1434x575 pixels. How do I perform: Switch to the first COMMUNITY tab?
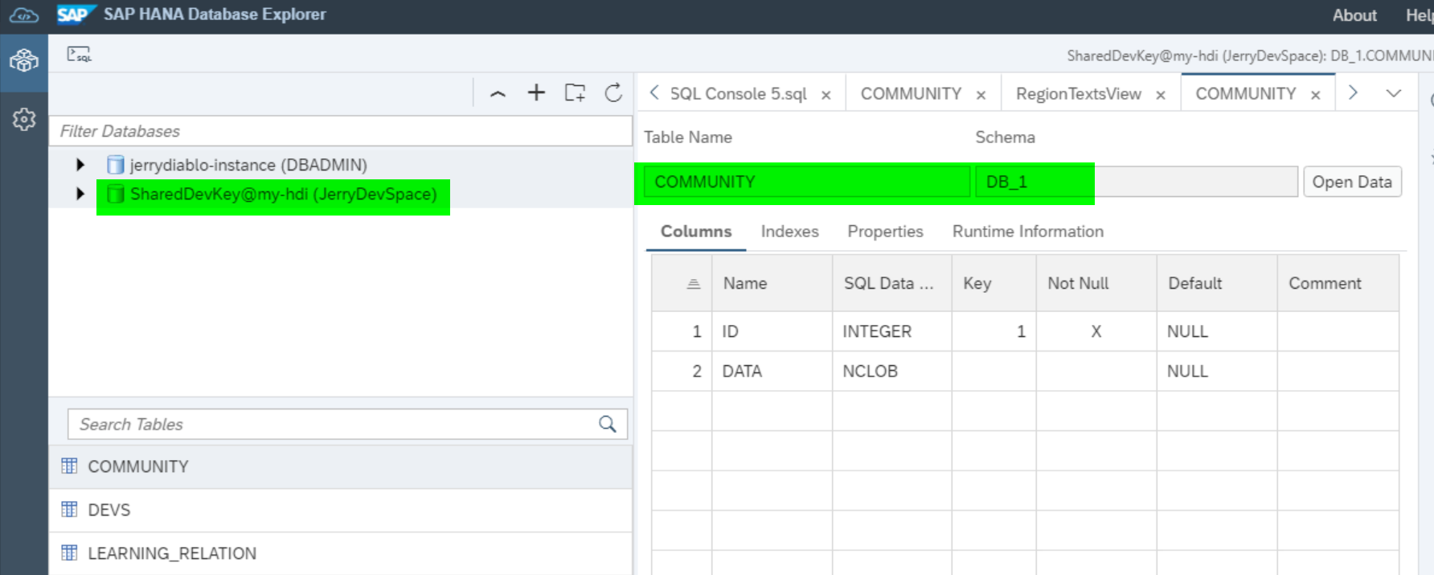click(911, 93)
